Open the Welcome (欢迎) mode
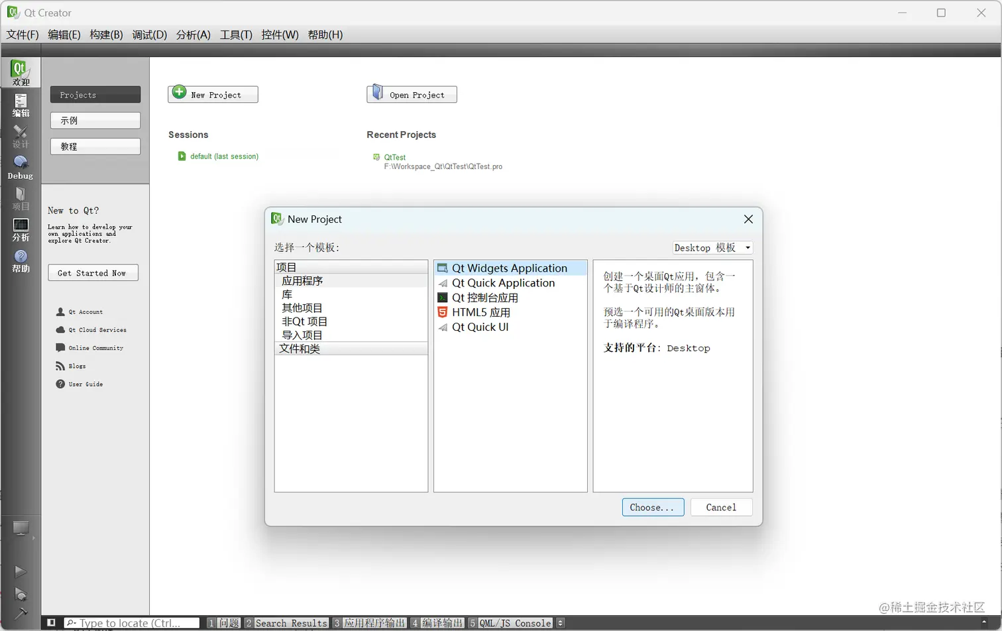The image size is (1002, 631). [x=21, y=72]
